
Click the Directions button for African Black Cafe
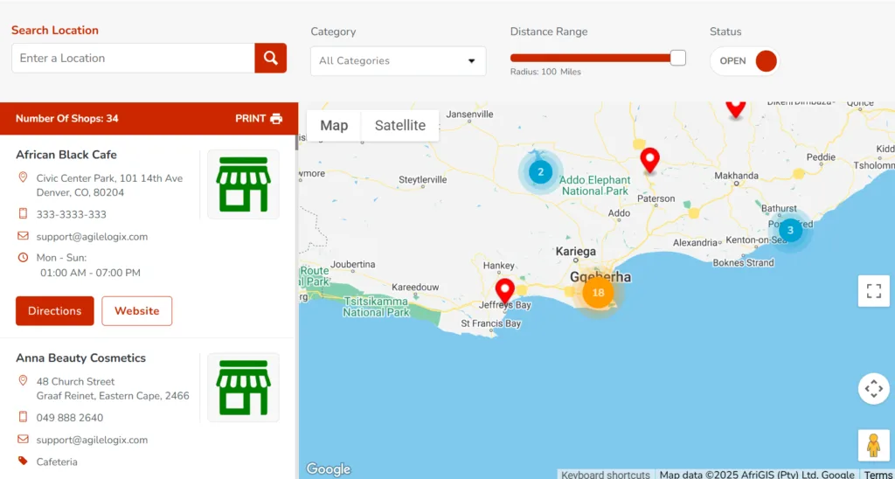point(55,311)
